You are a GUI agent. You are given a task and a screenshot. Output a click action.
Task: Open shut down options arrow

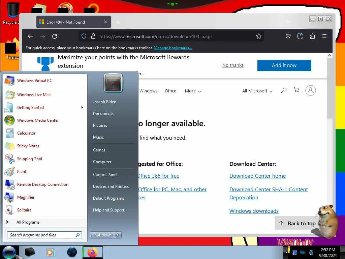pos(118,235)
